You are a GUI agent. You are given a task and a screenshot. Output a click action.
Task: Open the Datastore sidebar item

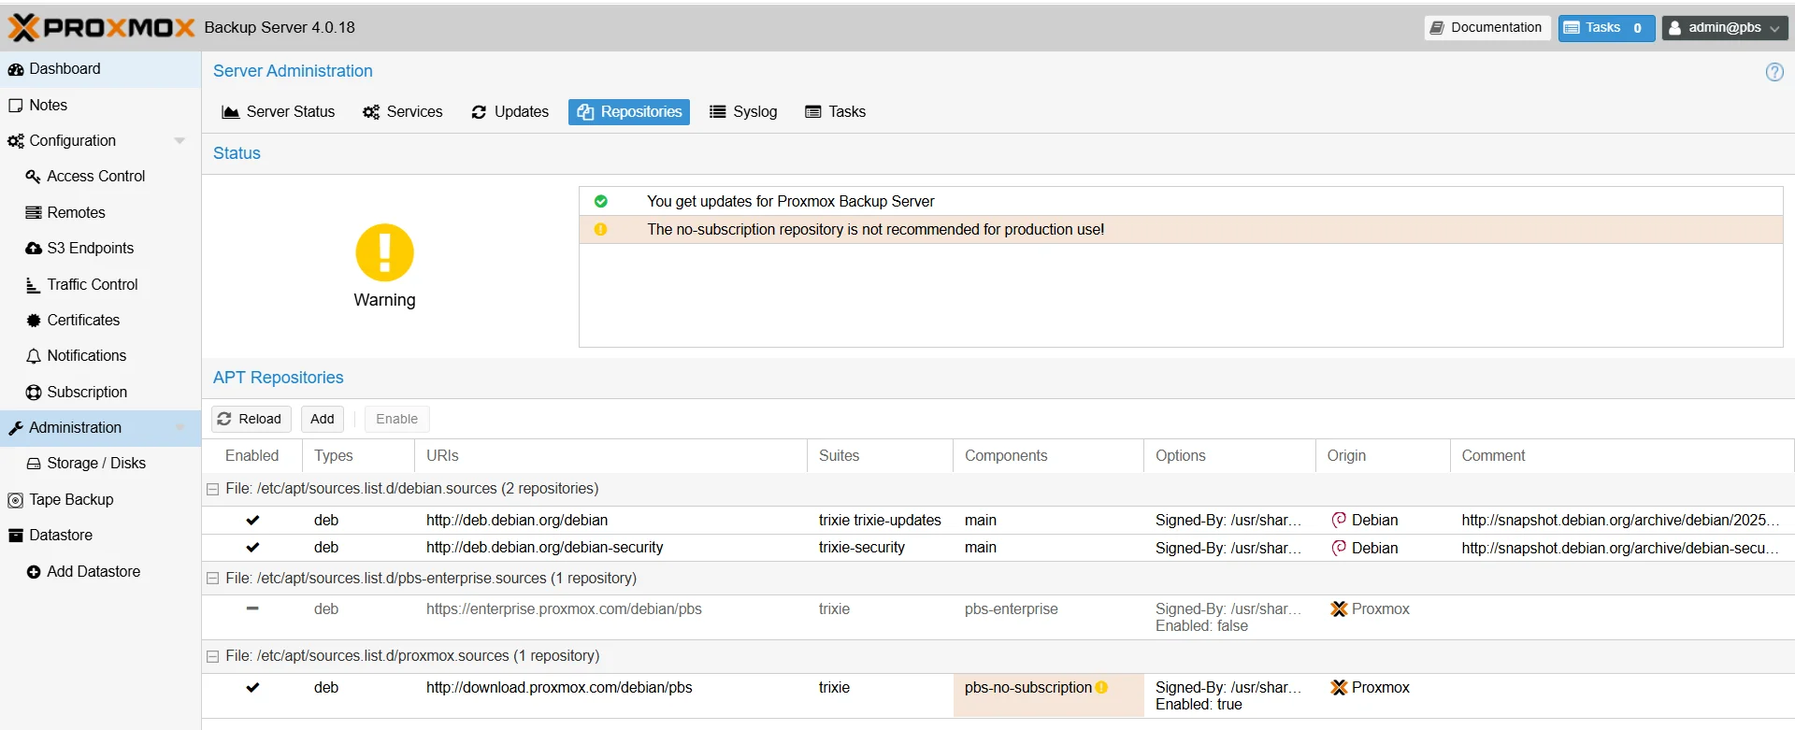click(x=100, y=536)
